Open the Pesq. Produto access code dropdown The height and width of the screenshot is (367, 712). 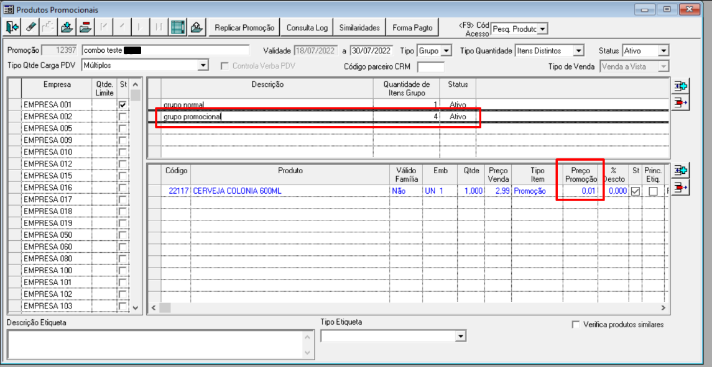point(543,29)
